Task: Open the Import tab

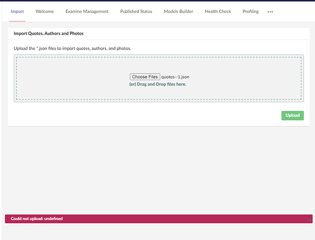Action: tap(17, 12)
